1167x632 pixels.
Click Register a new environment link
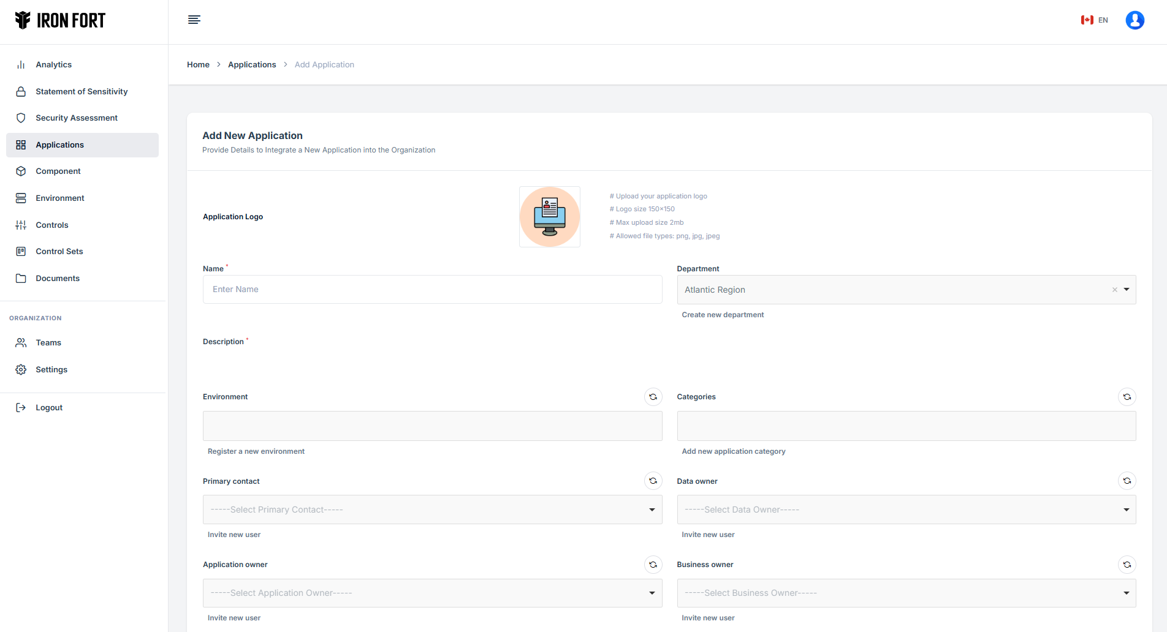pos(256,451)
